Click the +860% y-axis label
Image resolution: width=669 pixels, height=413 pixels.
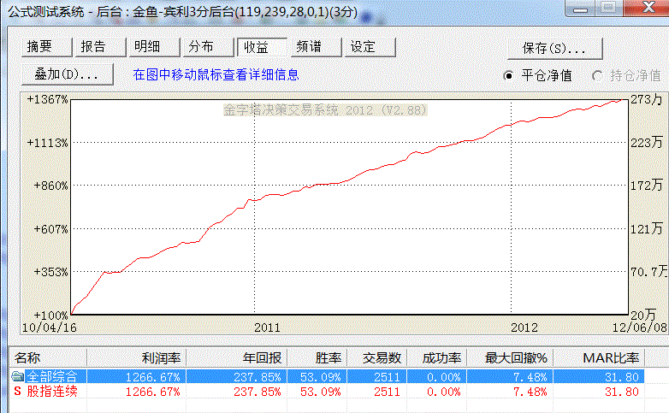pyautogui.click(x=50, y=186)
